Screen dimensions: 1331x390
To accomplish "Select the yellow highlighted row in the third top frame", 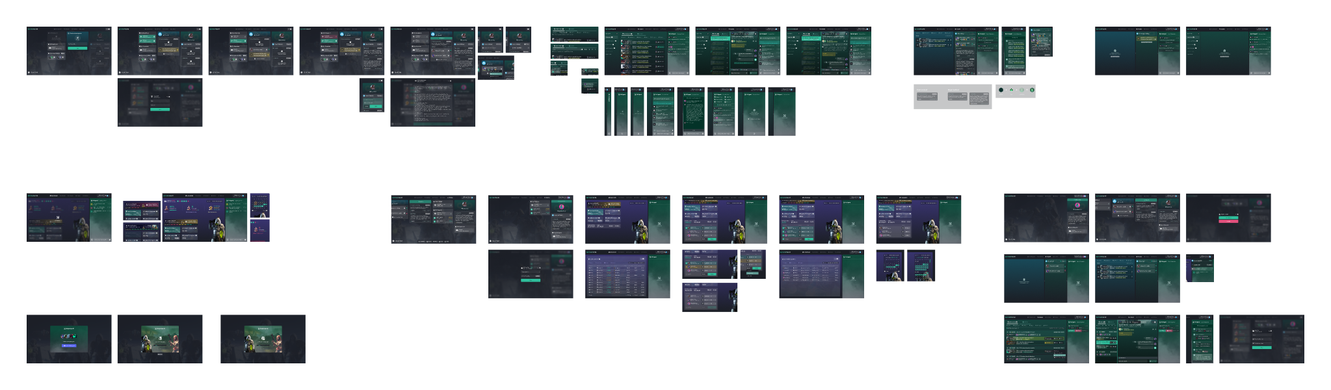I will click(x=259, y=55).
